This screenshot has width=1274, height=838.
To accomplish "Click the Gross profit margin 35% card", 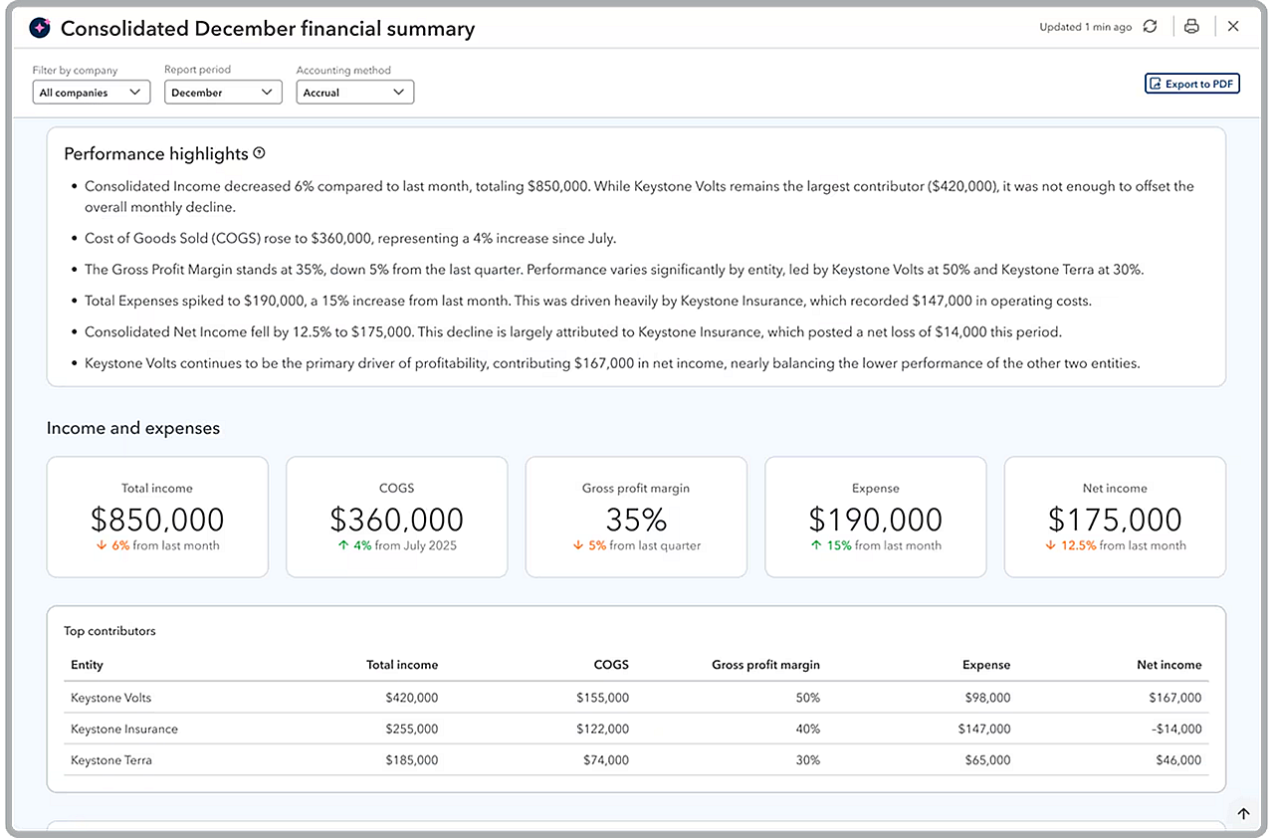I will pos(636,518).
